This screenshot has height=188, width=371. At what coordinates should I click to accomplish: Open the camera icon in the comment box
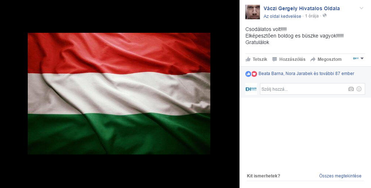point(351,89)
